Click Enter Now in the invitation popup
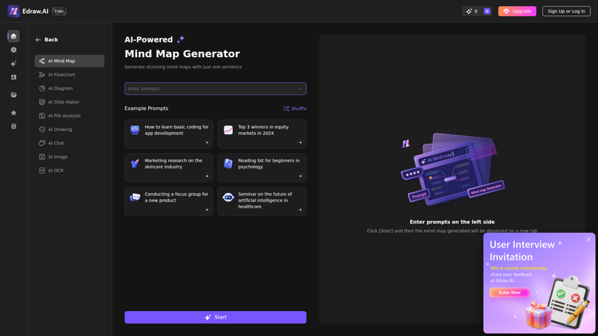The height and width of the screenshot is (336, 598). click(x=510, y=292)
